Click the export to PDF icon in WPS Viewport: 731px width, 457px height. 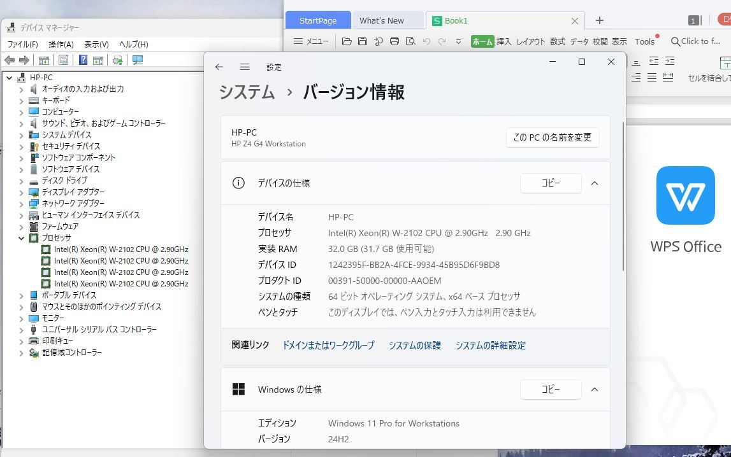(379, 41)
